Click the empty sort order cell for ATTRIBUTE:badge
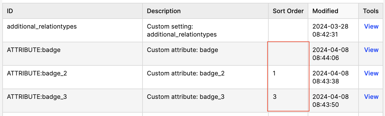This screenshot has width=385, height=116. click(x=288, y=54)
